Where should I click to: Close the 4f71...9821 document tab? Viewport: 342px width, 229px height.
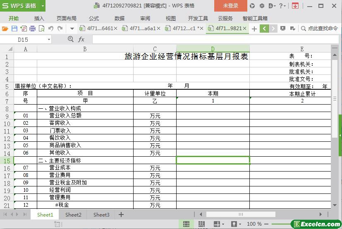(x=244, y=29)
